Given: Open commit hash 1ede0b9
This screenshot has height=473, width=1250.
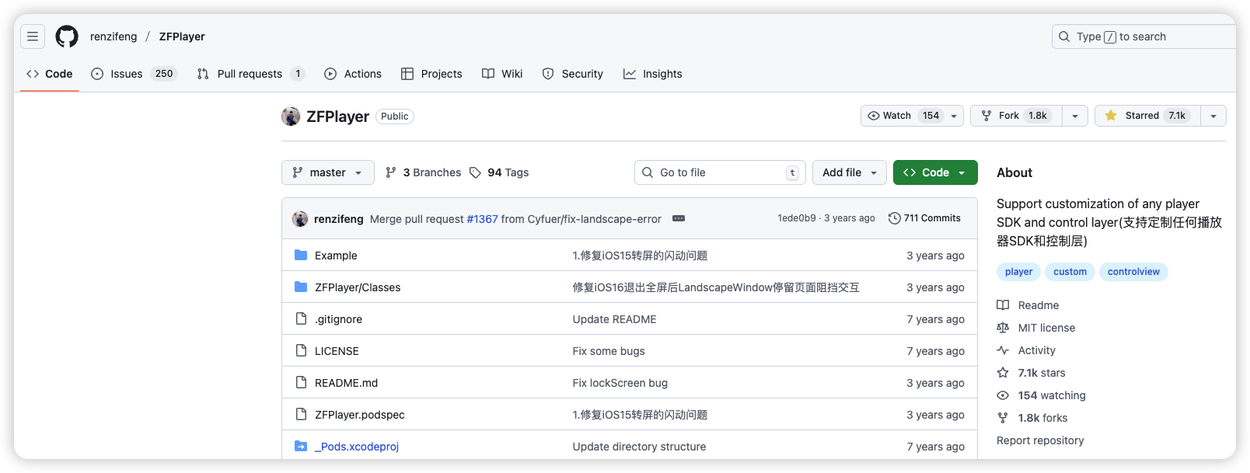Looking at the screenshot, I should click(x=797, y=218).
